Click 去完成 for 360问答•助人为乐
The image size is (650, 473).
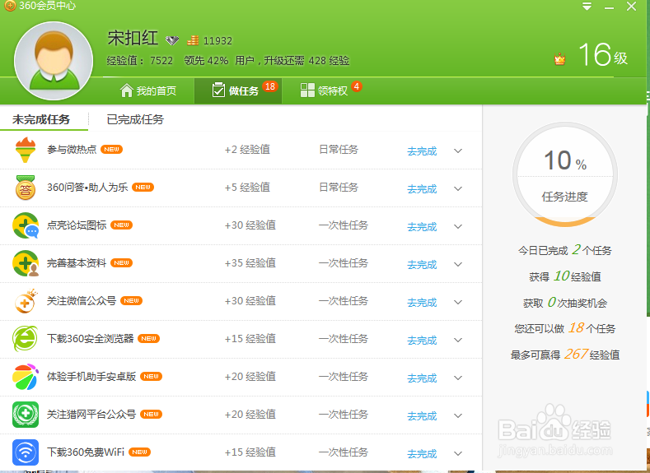point(422,188)
